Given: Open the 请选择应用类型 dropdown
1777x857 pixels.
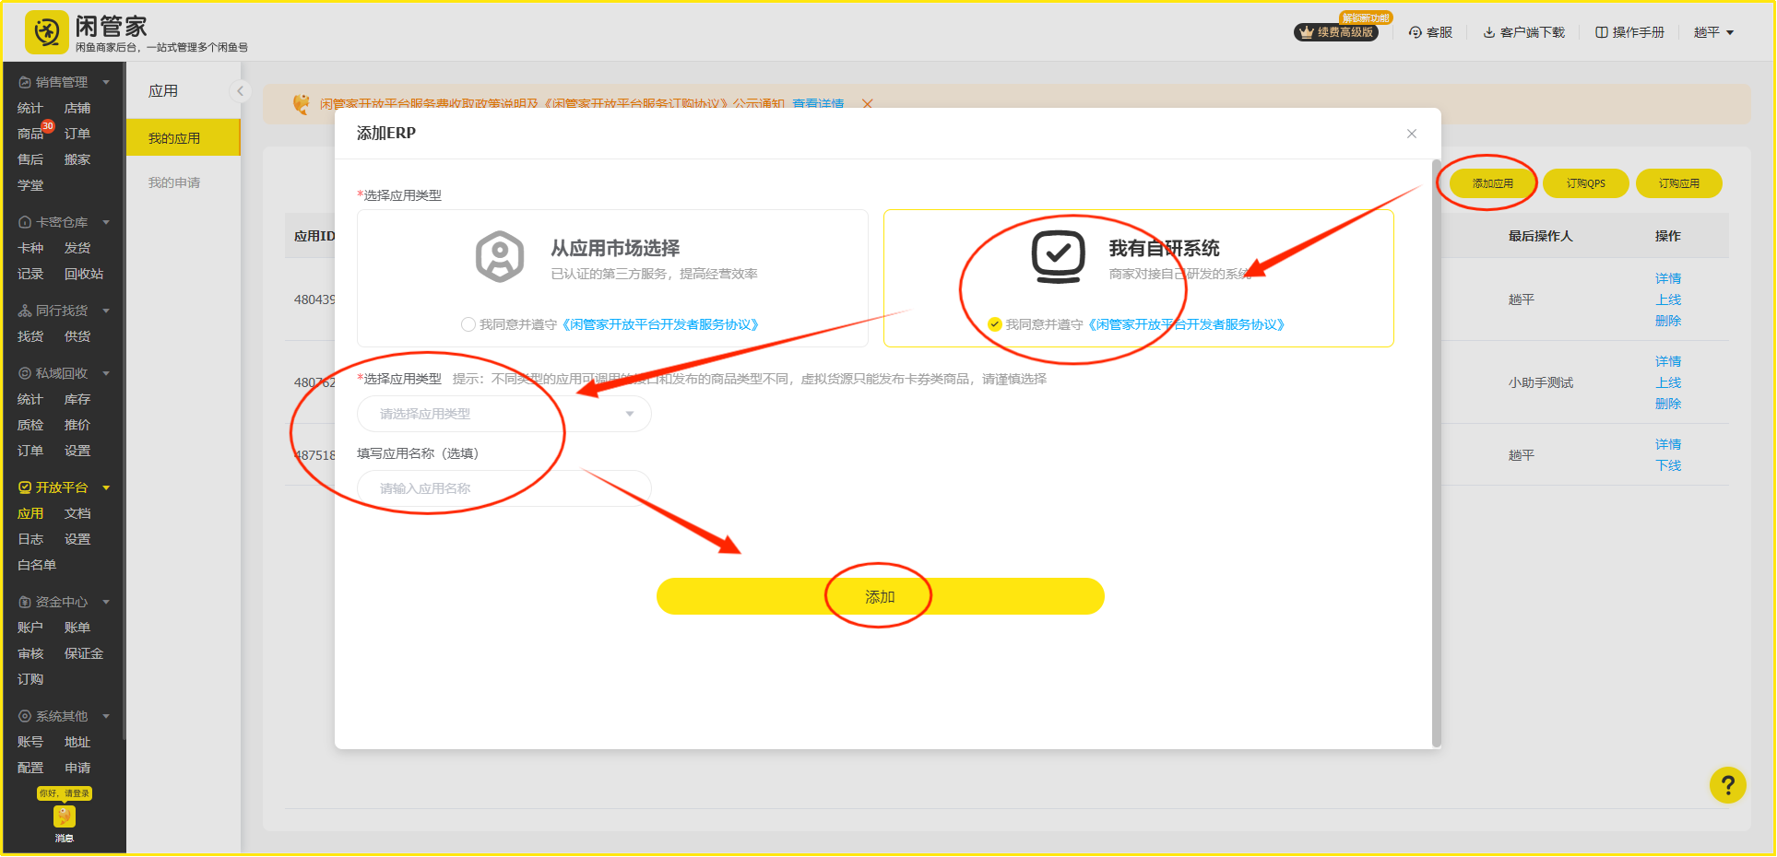Looking at the screenshot, I should coord(503,414).
